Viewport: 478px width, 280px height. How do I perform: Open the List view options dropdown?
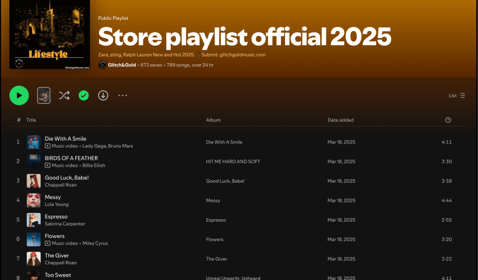[x=457, y=96]
